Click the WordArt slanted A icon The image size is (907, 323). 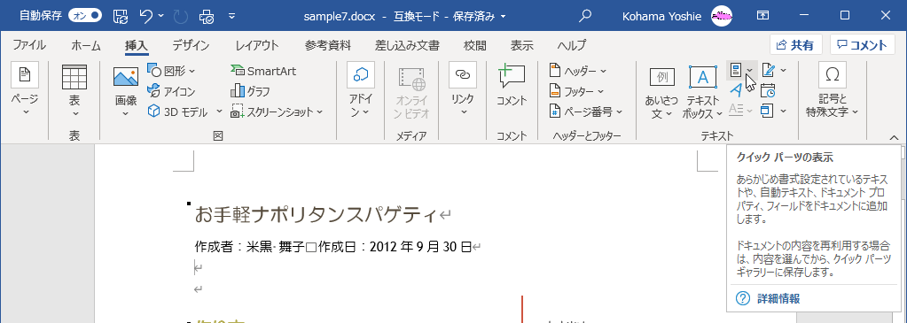pos(736,90)
